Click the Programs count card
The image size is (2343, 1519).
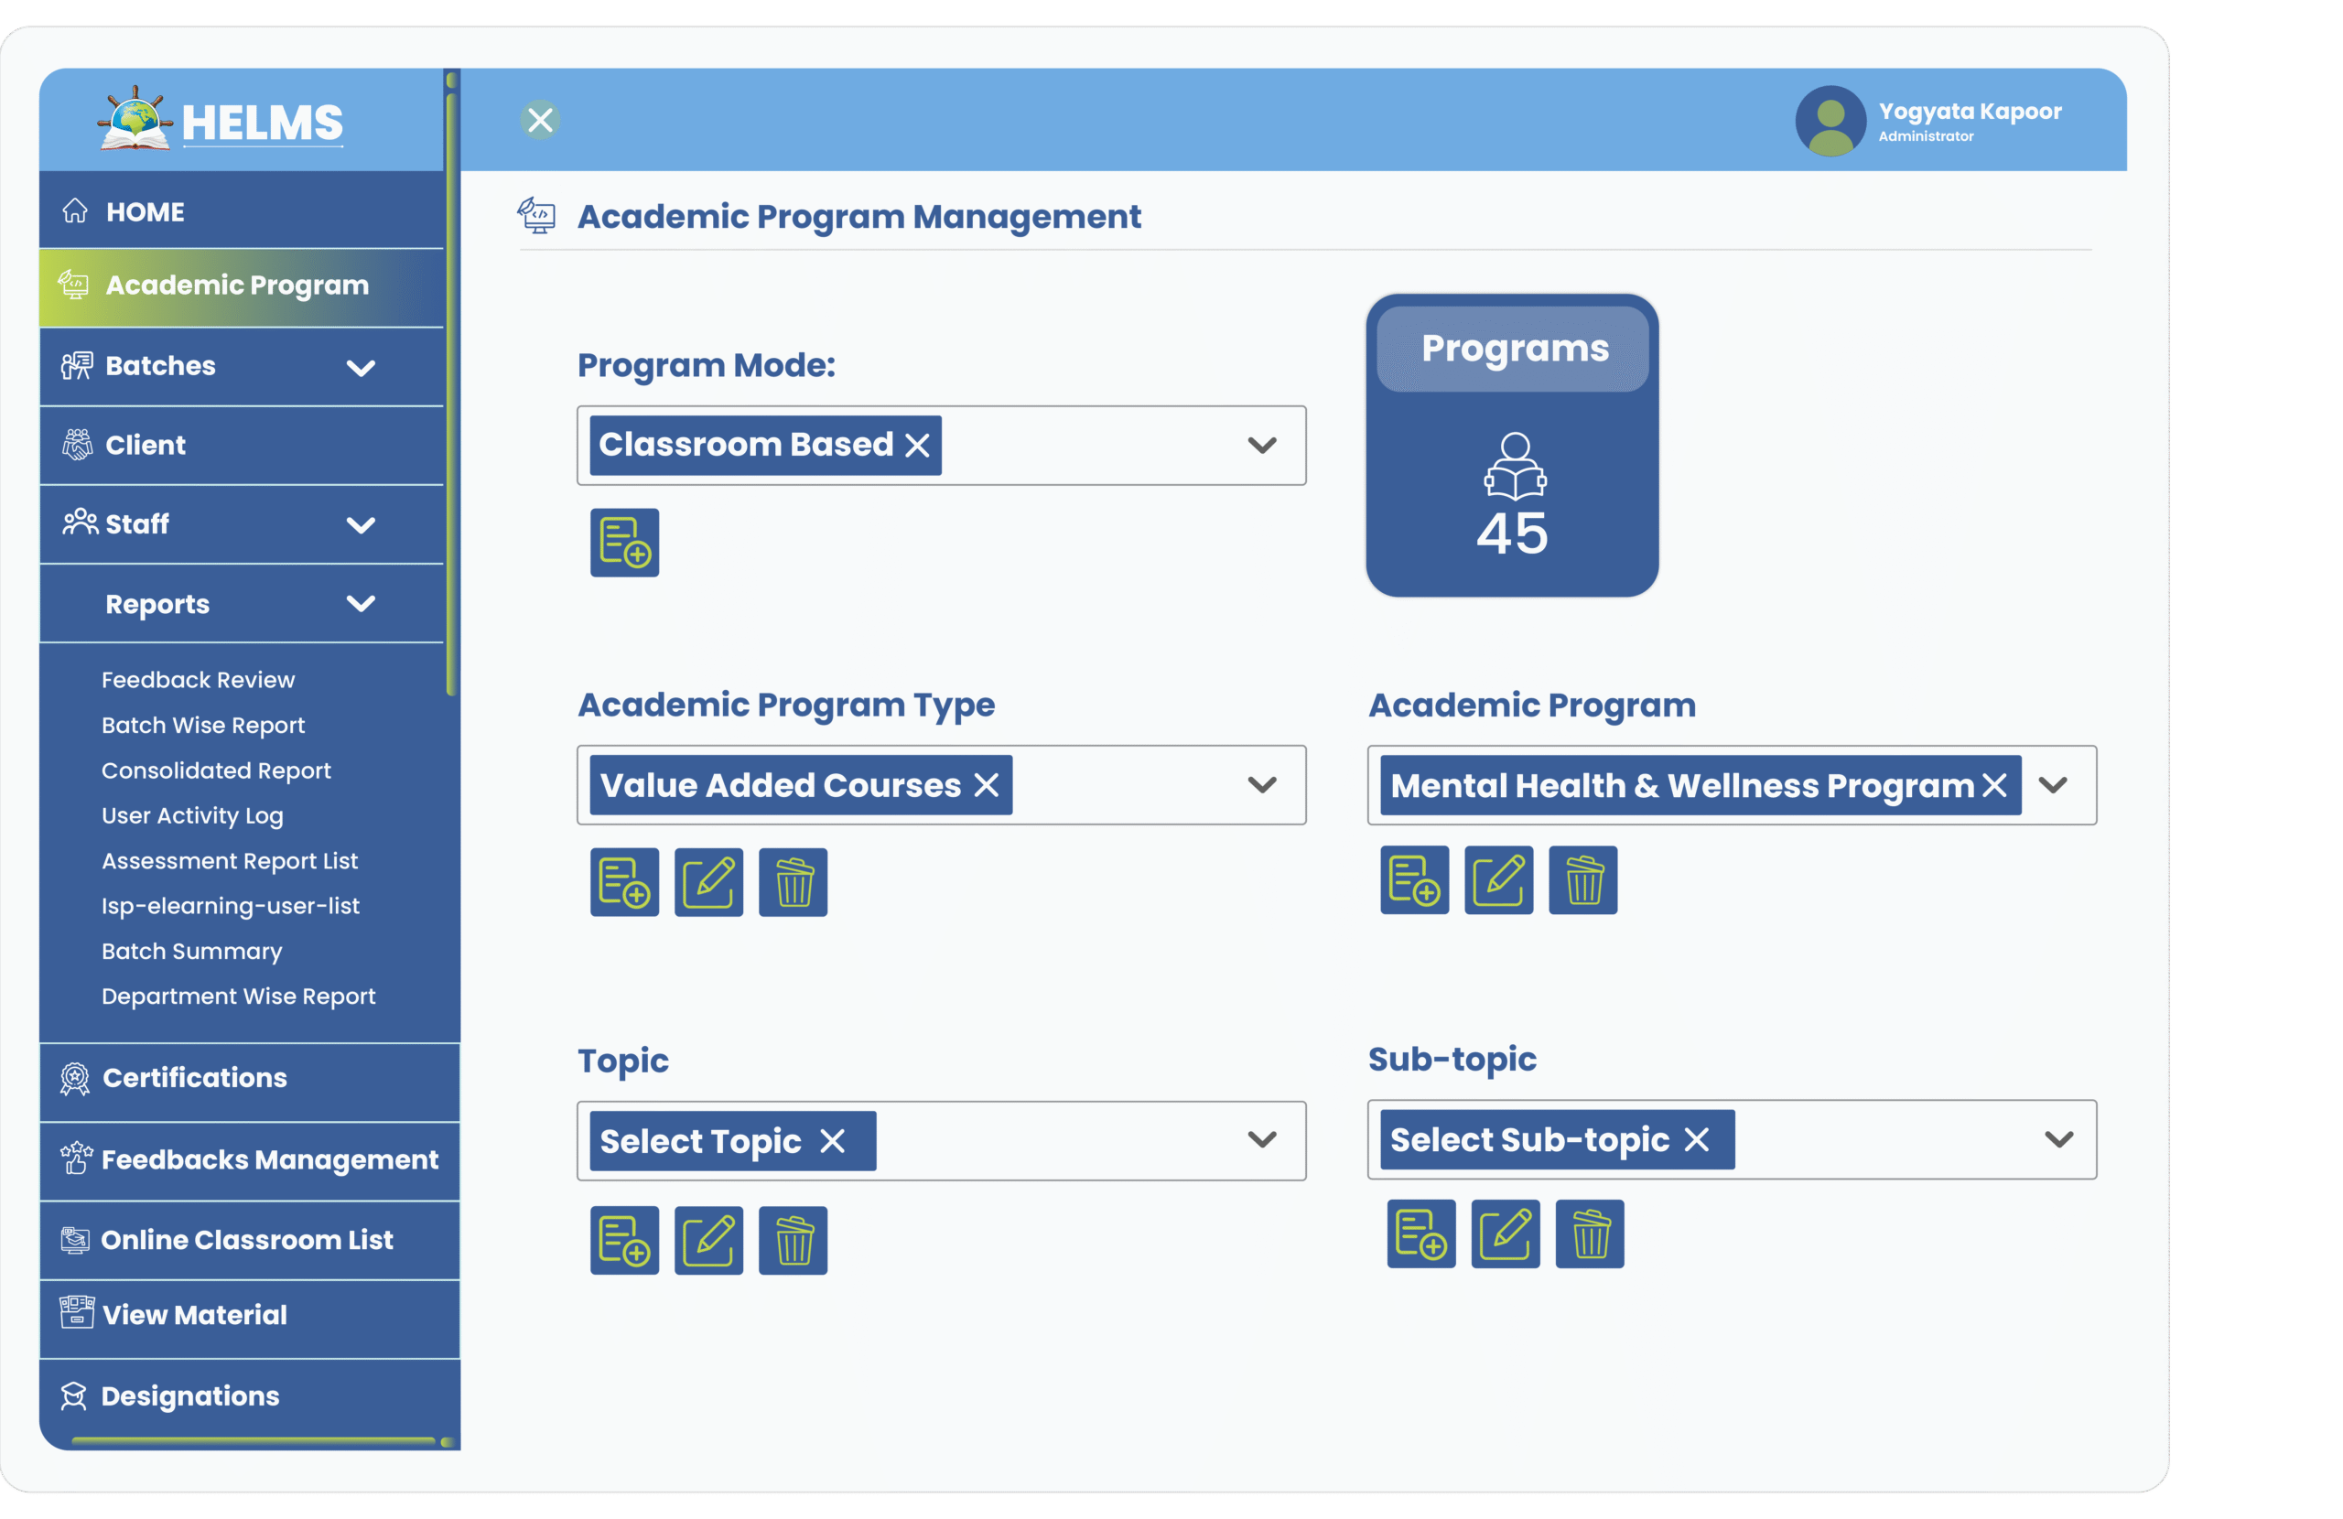click(1512, 445)
